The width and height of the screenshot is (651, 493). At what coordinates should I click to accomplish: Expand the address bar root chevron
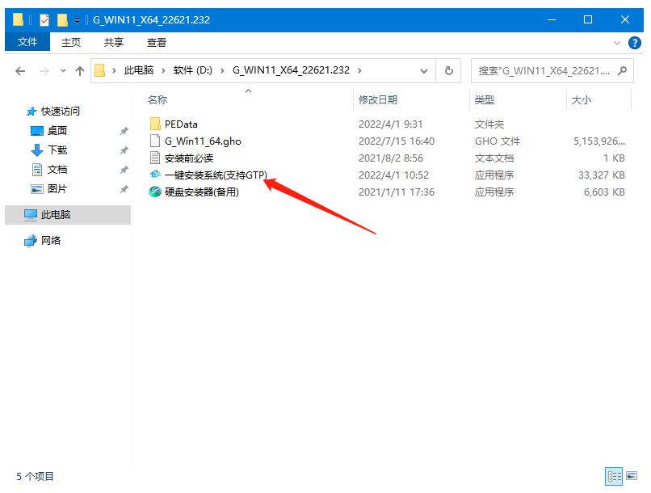114,71
